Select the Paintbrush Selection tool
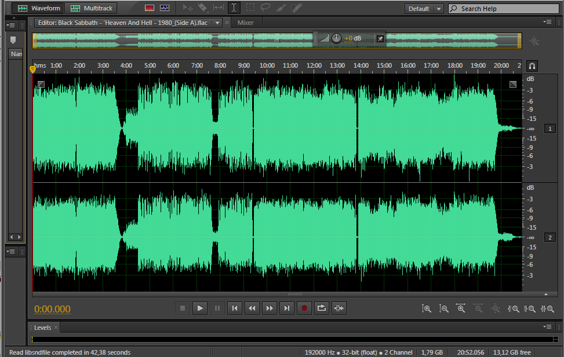 (x=281, y=8)
